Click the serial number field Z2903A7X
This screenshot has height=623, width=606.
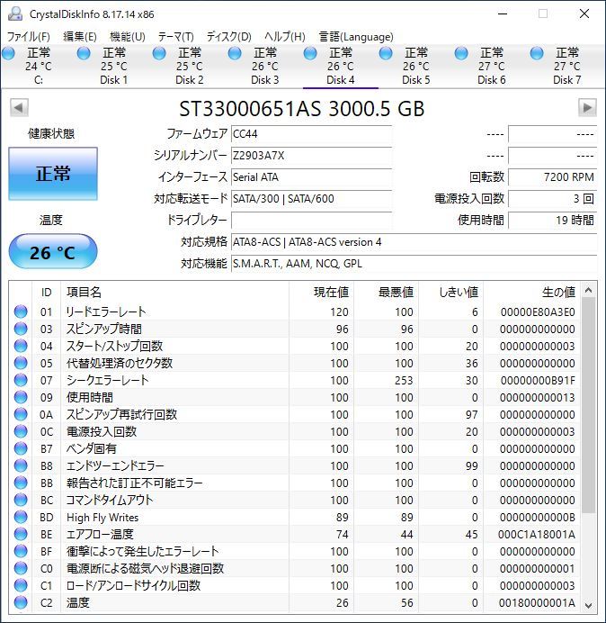click(x=311, y=156)
